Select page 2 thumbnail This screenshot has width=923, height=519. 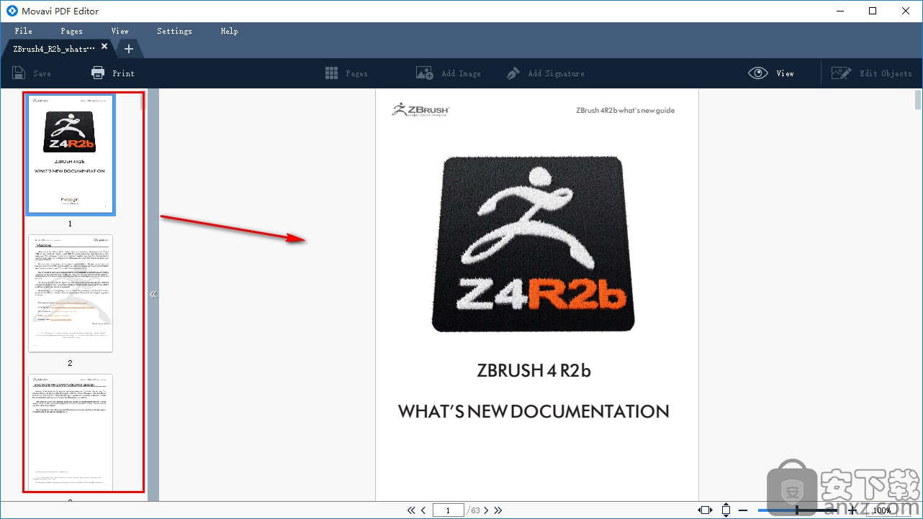[x=71, y=293]
